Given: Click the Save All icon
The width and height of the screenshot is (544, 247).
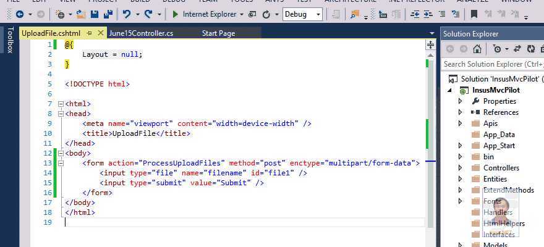Looking at the screenshot, I should [x=108, y=14].
